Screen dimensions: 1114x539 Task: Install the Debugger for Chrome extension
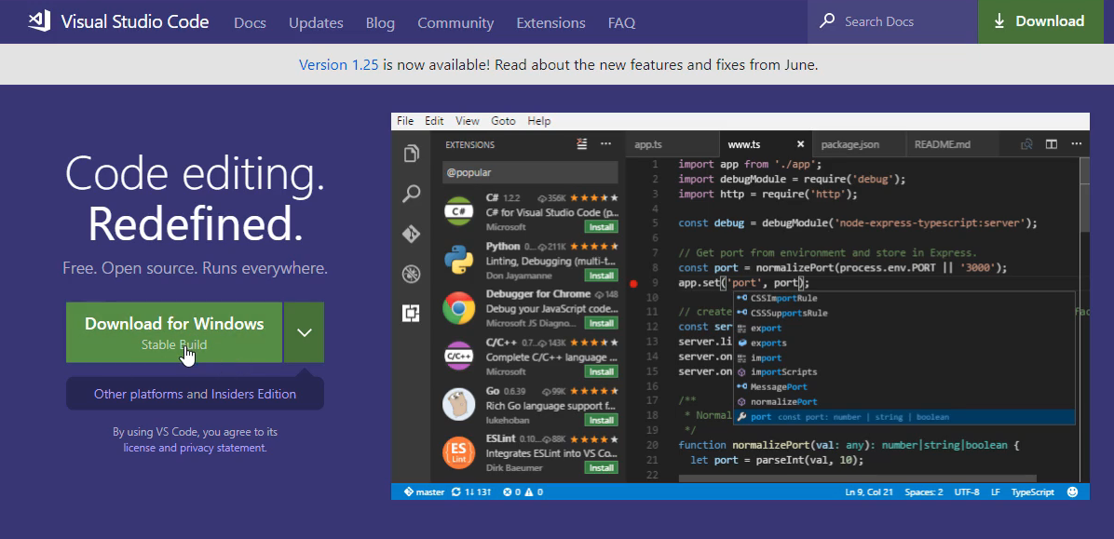click(601, 323)
